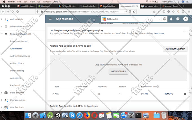Open Terminal from the dock

point(138,115)
